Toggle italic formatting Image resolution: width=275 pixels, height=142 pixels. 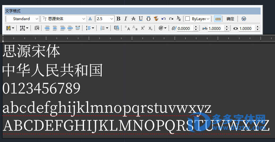pos(126,19)
